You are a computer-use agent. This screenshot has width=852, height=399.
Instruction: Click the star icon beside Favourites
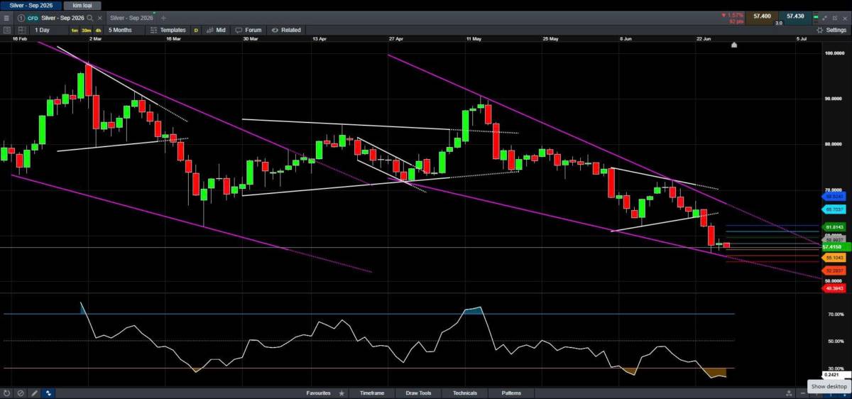342,393
